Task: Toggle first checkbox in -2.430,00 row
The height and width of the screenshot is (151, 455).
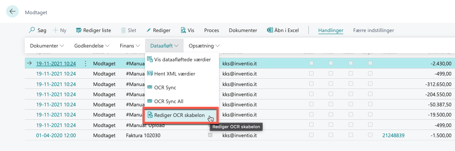Action: click(311, 63)
